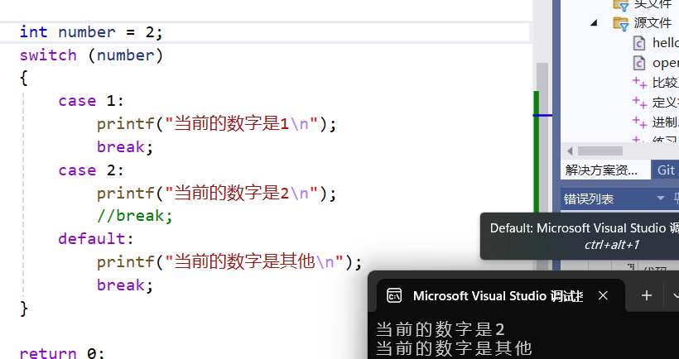
Task: Select the 源文件 filter folder icon
Action: point(621,23)
